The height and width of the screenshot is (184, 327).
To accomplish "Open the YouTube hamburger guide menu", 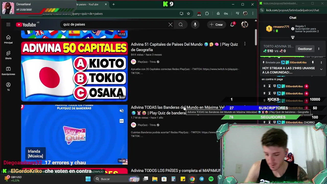I will click(x=8, y=25).
